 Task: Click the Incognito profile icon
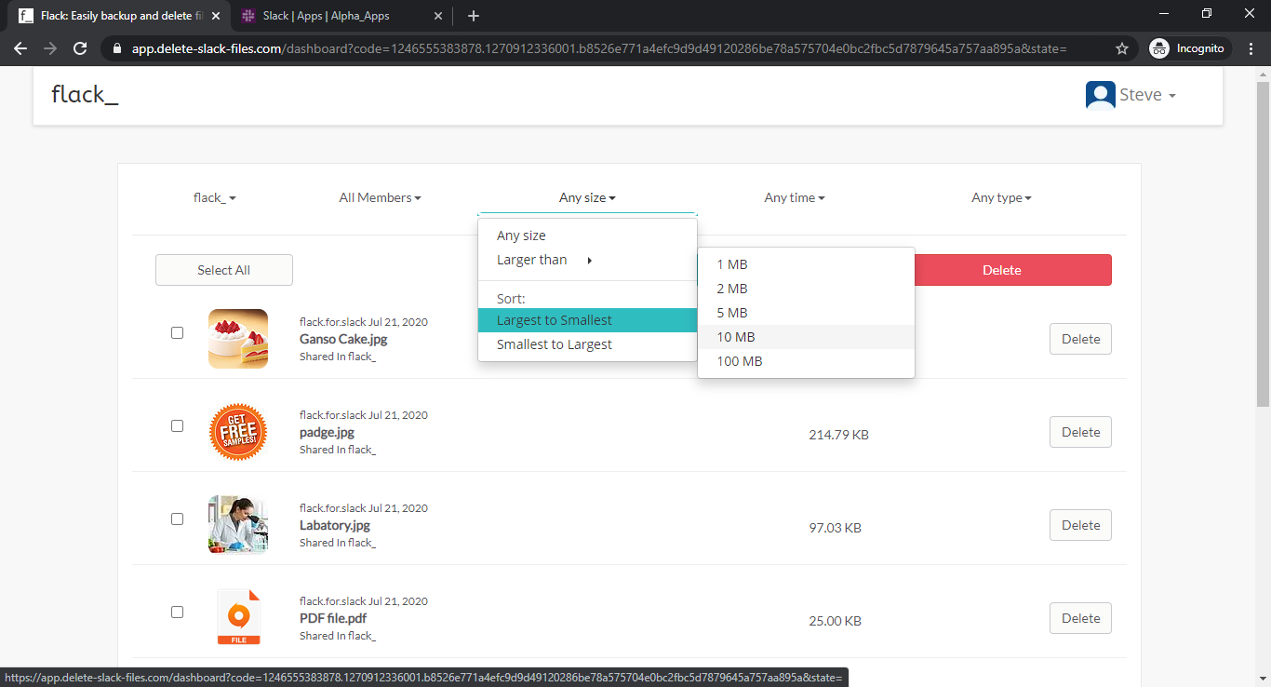pos(1158,48)
